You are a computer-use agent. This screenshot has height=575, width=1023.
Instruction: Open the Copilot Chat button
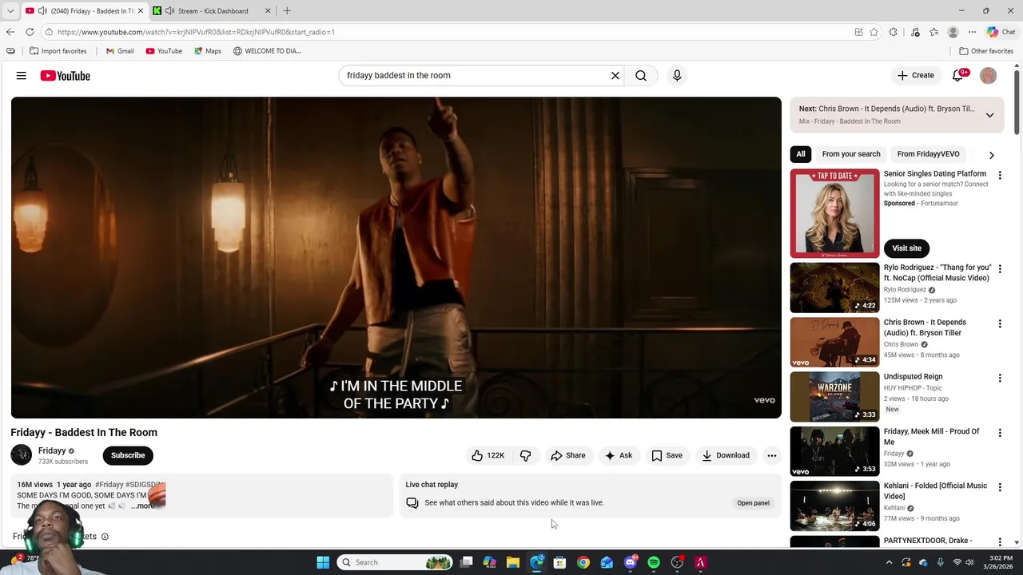click(1001, 32)
